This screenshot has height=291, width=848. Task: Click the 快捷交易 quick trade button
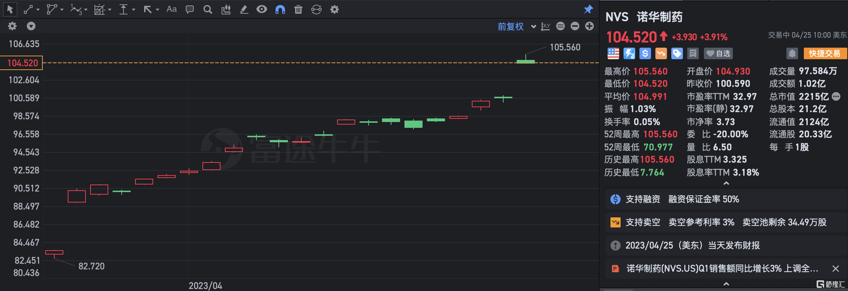[825, 53]
